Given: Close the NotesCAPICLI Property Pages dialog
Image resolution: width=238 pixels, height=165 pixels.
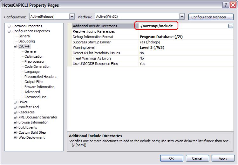Looking at the screenshot, I should [x=233, y=5].
